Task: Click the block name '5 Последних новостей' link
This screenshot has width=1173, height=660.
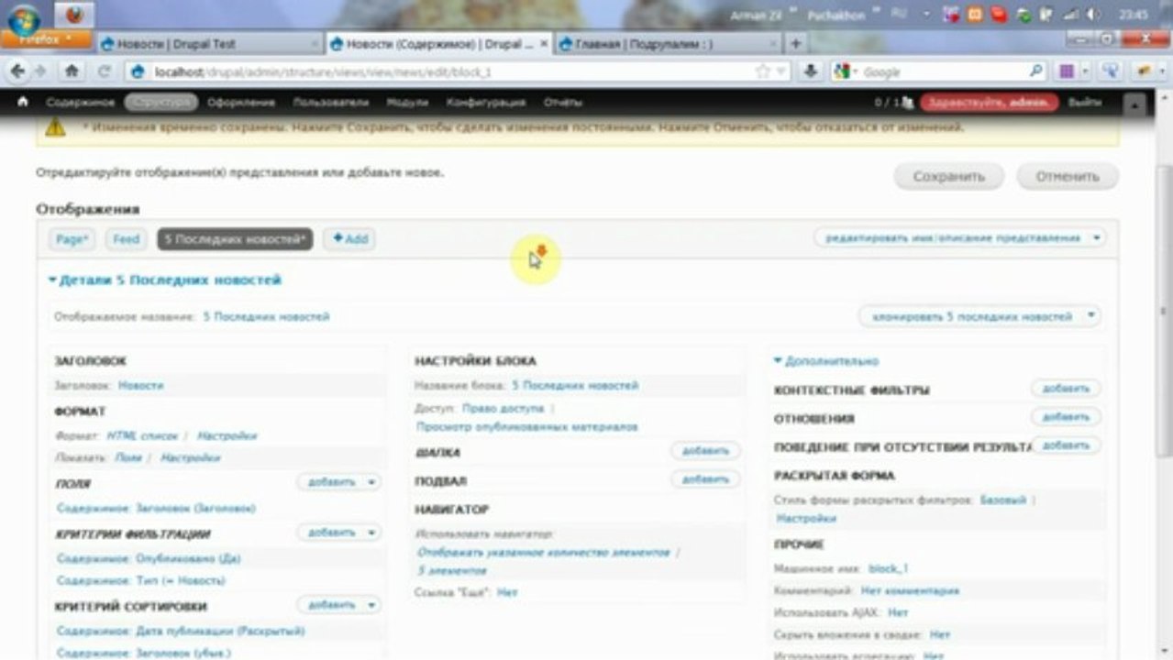Action: pyautogui.click(x=575, y=386)
